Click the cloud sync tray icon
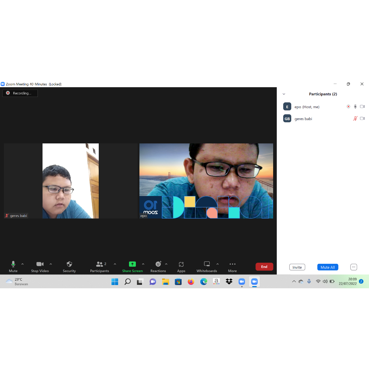The width and height of the screenshot is (369, 369). pyautogui.click(x=301, y=281)
